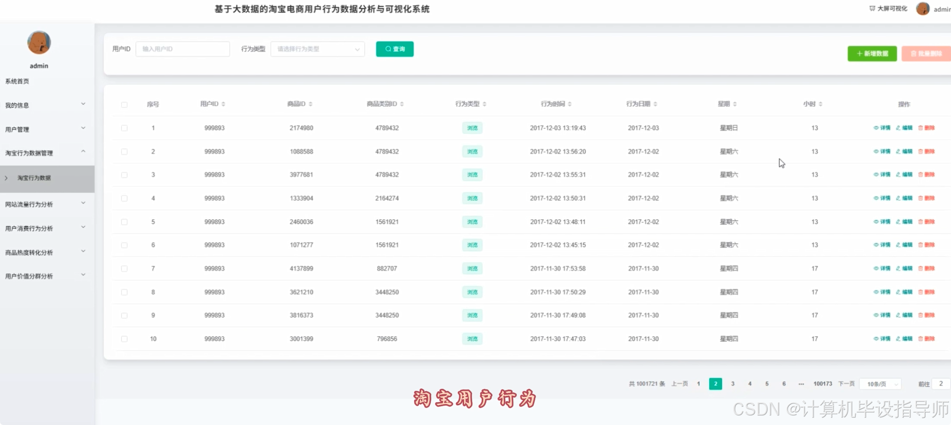This screenshot has height=425, width=951.
Task: Open the 大屏可视化 big screen view
Action: tap(888, 9)
